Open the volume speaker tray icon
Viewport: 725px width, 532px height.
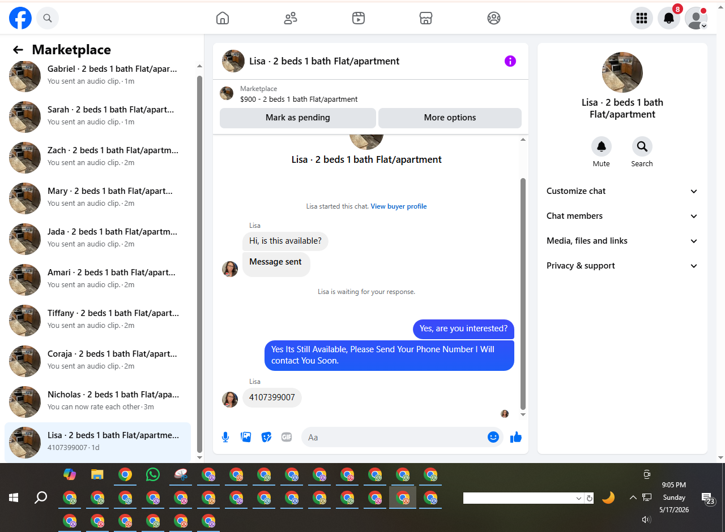(646, 519)
